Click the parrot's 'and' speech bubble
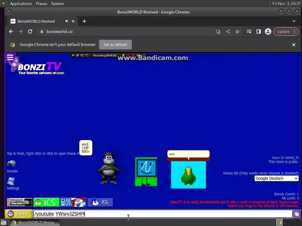The image size is (302, 226). coord(188,154)
